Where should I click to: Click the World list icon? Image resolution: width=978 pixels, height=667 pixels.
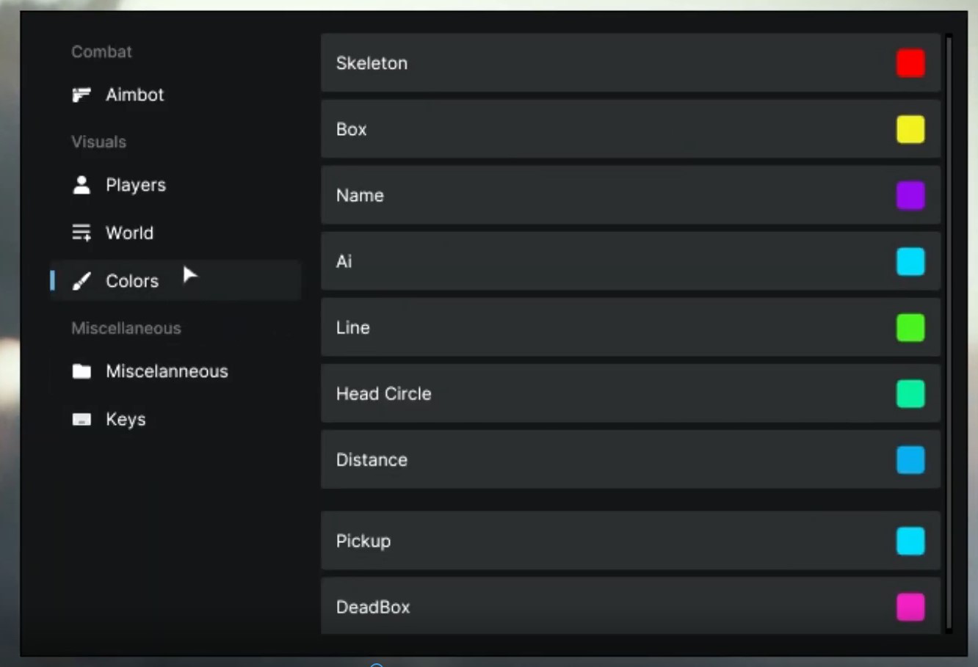[x=81, y=233]
